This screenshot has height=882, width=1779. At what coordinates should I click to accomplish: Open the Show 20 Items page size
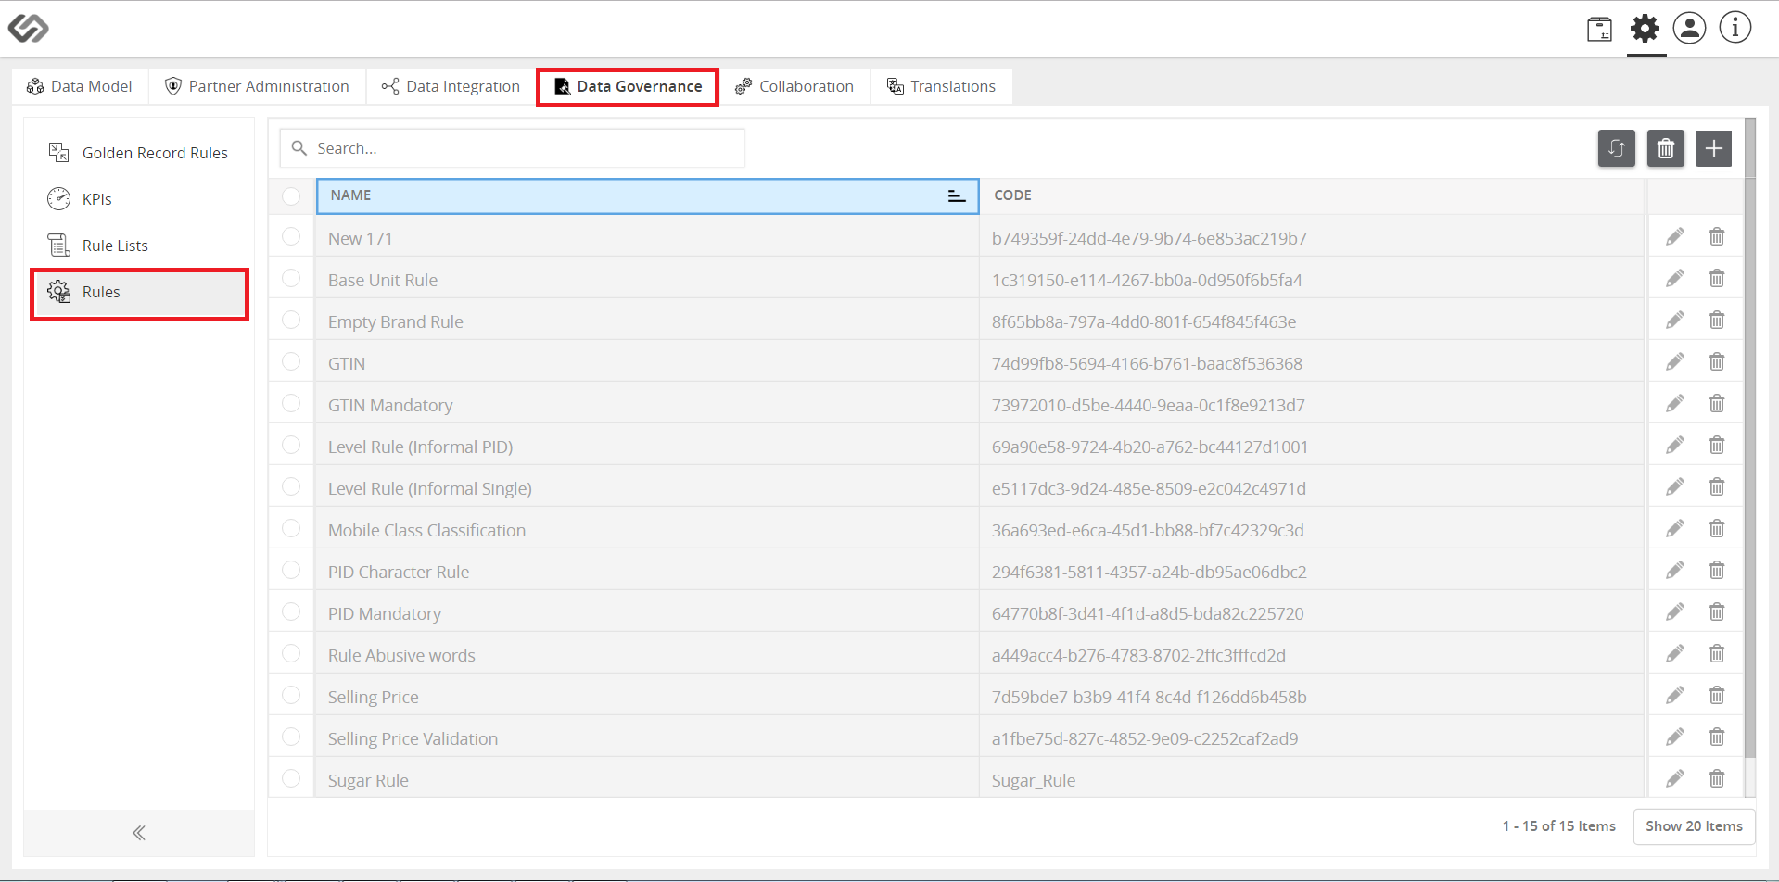pos(1694,826)
